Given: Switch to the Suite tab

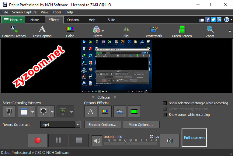Looking at the screenshot, I should 111,20.
